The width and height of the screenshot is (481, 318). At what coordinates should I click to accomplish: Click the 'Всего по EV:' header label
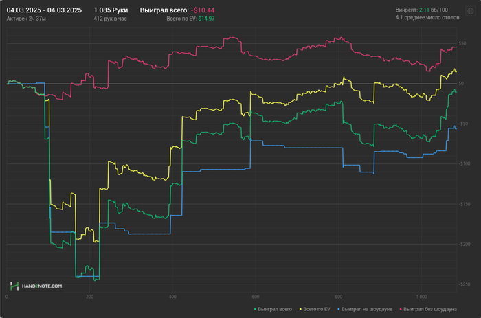coord(181,19)
